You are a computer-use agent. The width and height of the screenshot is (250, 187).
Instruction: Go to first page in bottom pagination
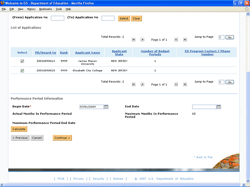(134, 84)
